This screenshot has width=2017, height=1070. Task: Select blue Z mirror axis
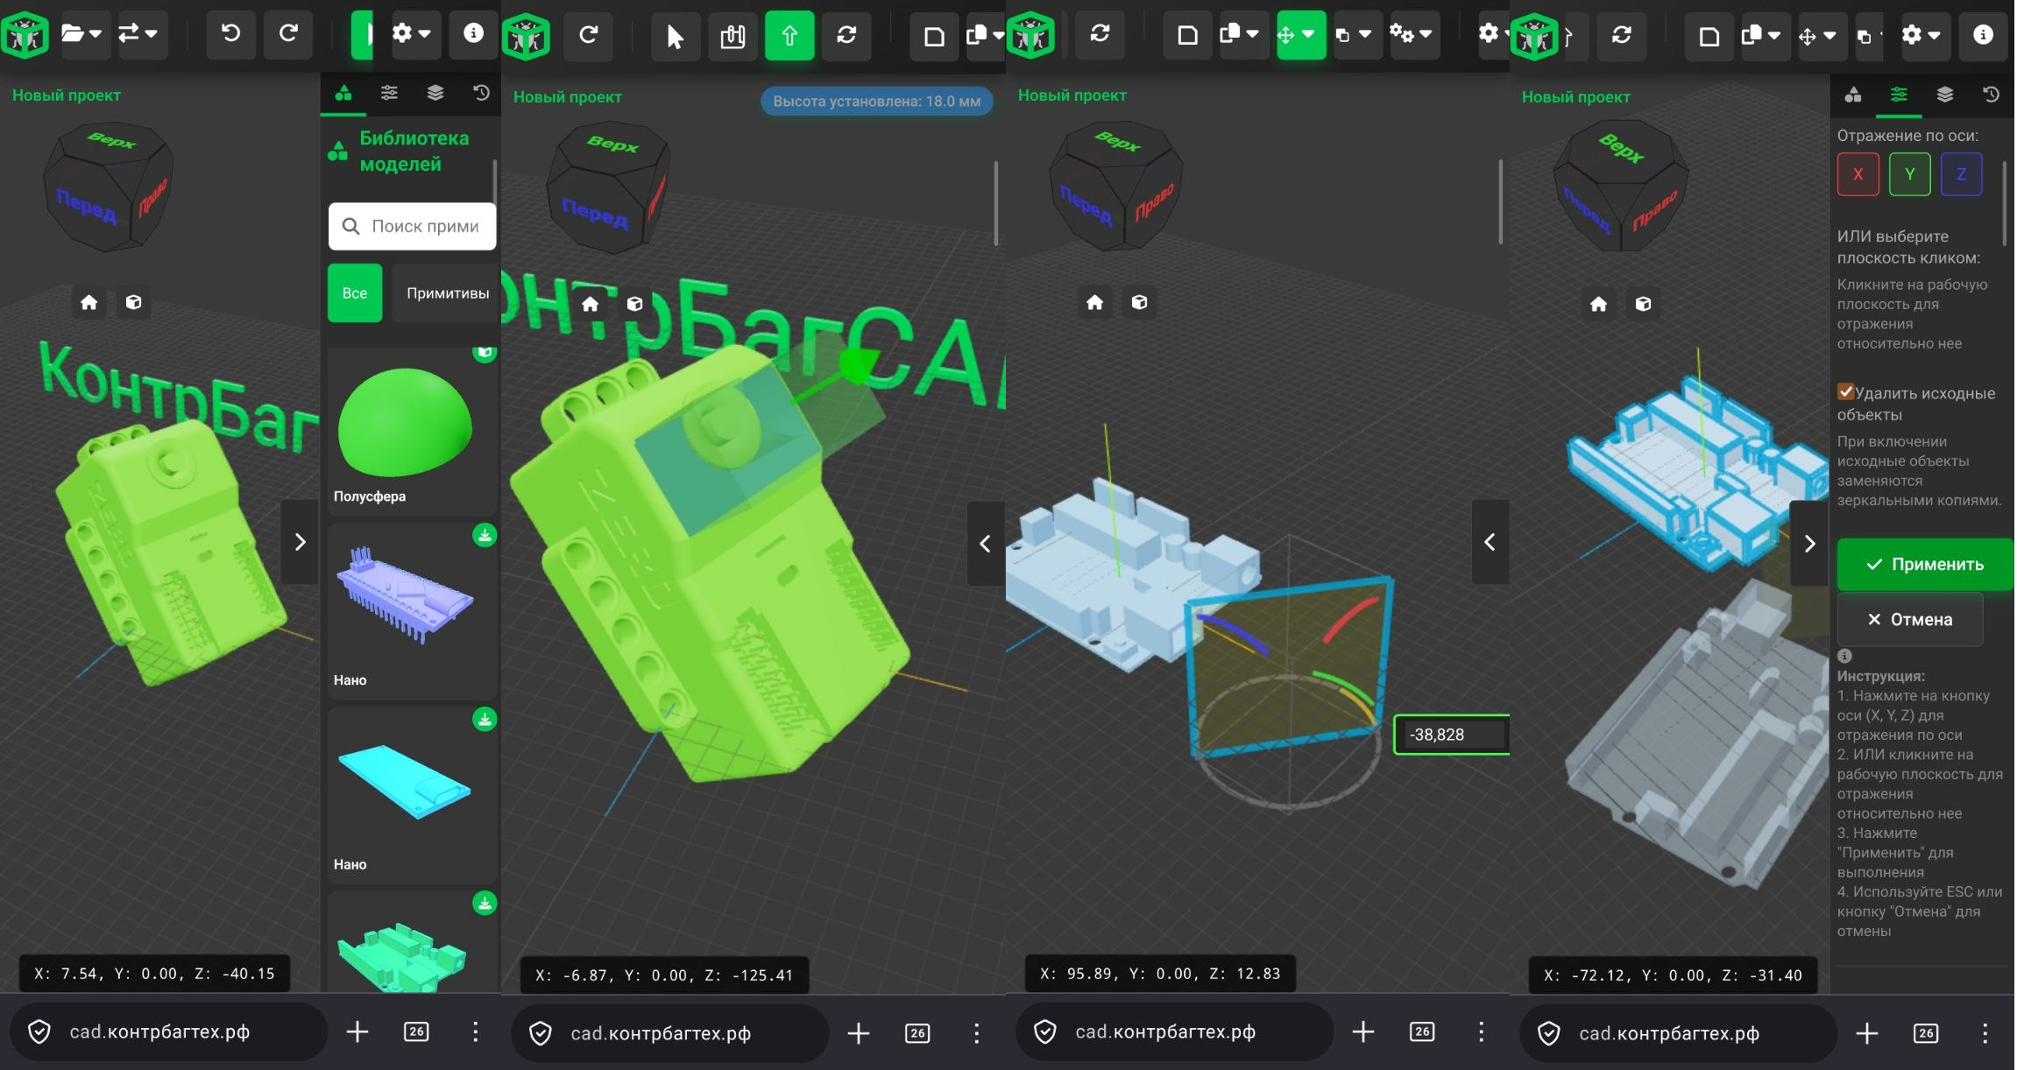(x=1961, y=174)
